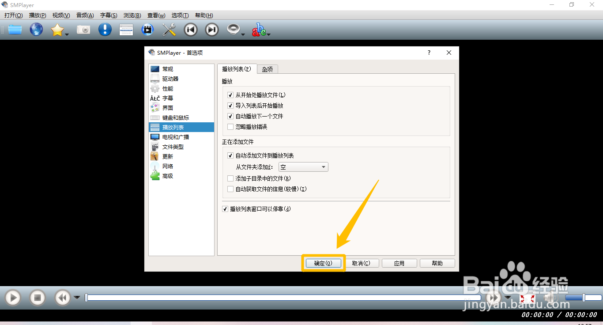Check 添加子目录中的文件 option
603x325 pixels.
(x=230, y=178)
